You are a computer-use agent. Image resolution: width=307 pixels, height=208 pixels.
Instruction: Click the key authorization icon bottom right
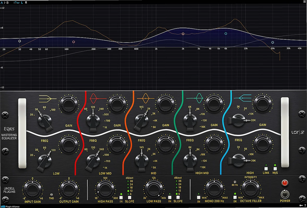pos(300,205)
